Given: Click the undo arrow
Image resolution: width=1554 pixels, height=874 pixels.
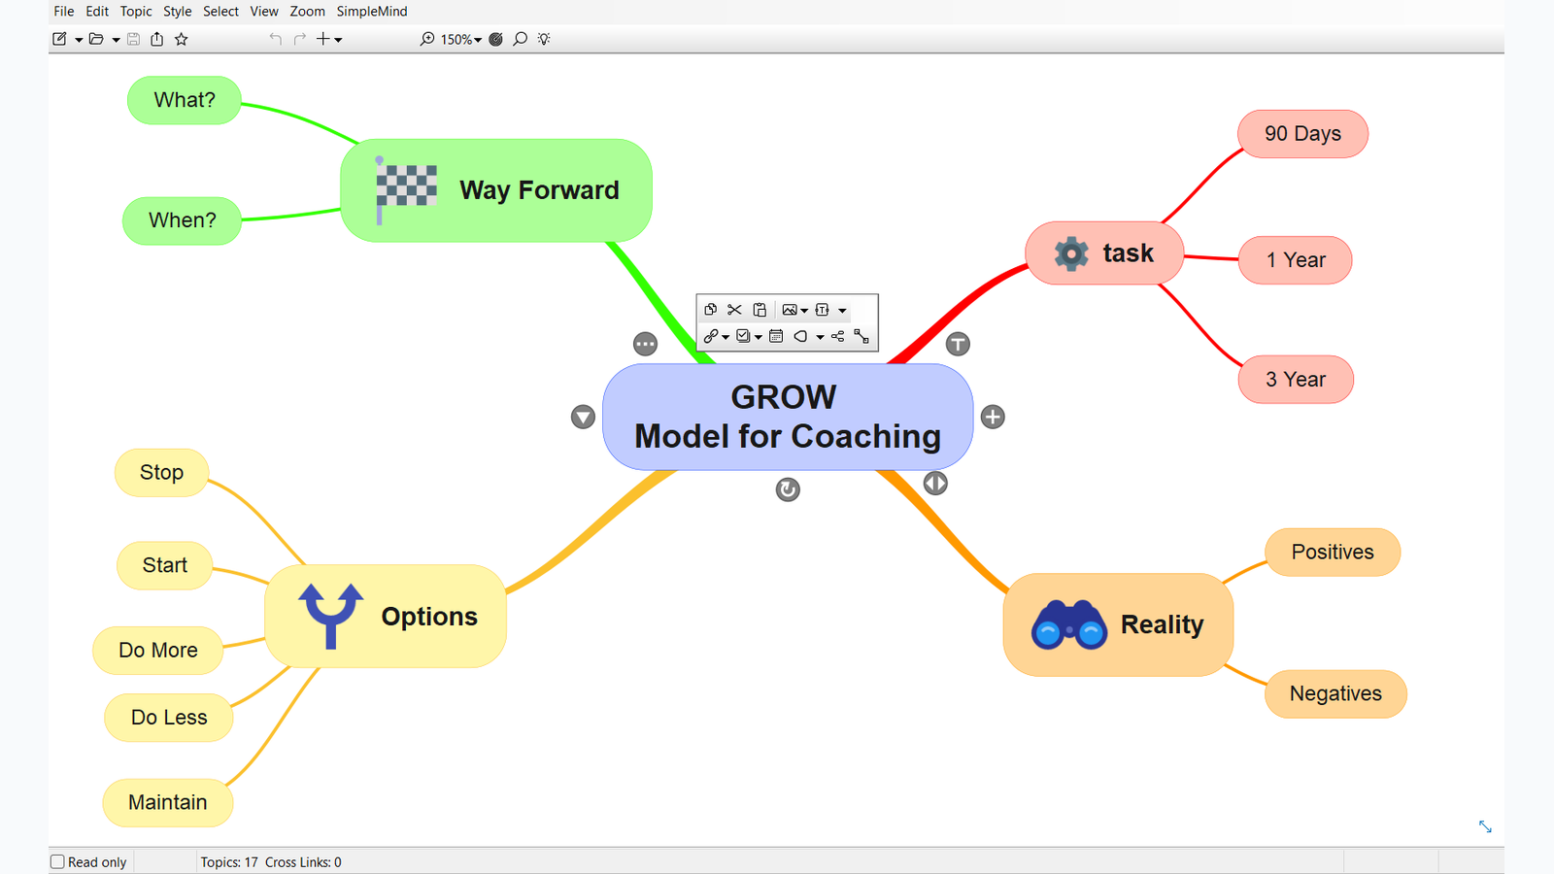Looking at the screenshot, I should click(x=275, y=39).
